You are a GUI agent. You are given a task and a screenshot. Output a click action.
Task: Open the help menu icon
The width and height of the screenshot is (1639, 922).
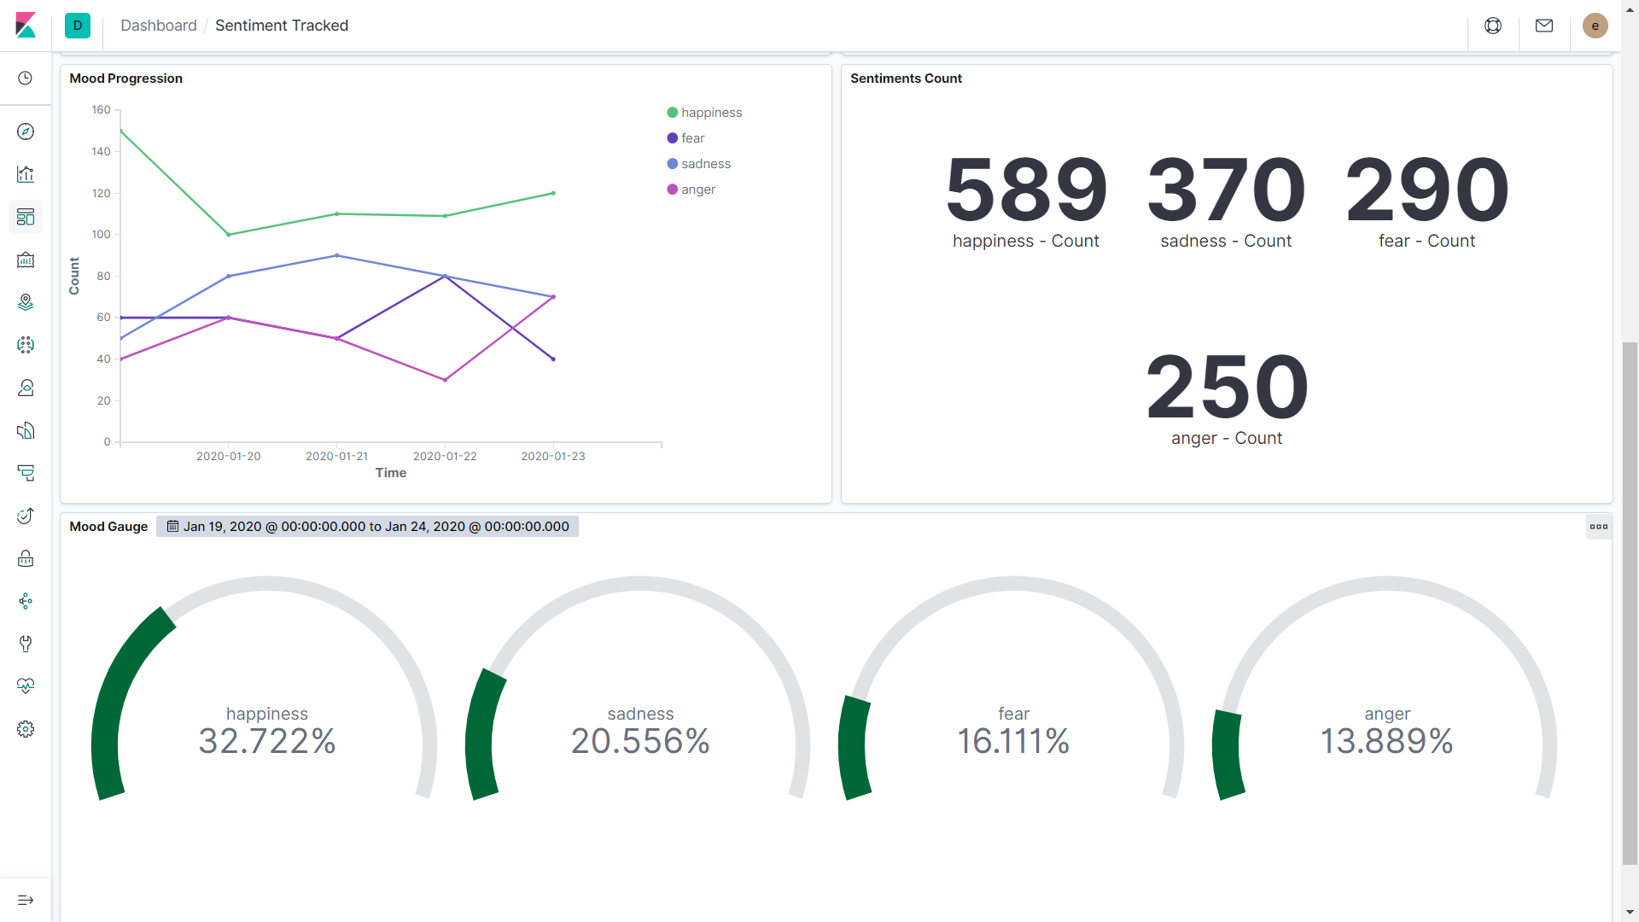pos(1493,26)
